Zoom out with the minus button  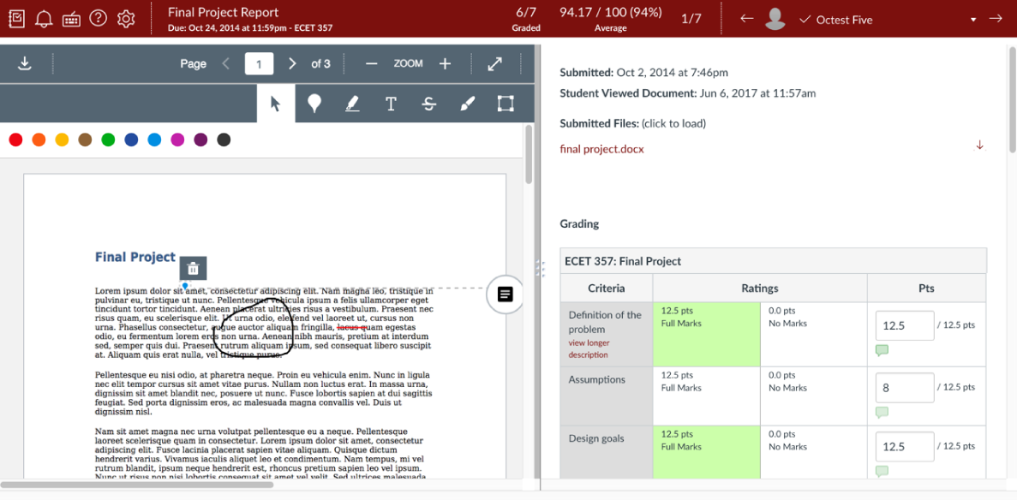(x=372, y=63)
